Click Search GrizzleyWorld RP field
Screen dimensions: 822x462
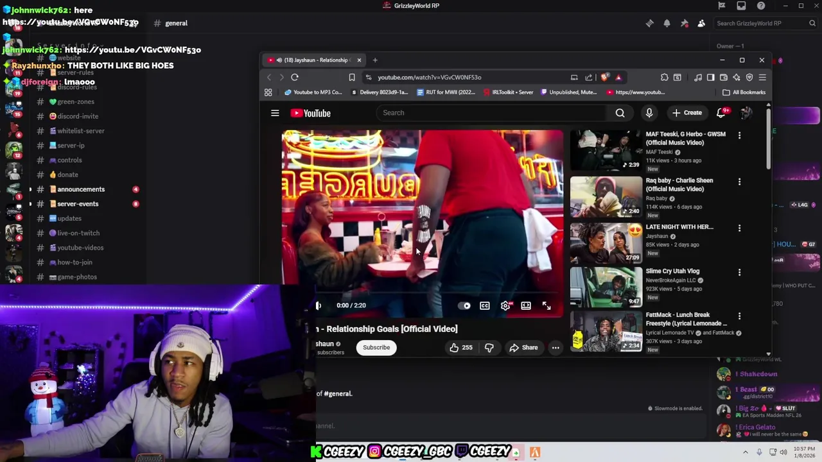click(765, 23)
